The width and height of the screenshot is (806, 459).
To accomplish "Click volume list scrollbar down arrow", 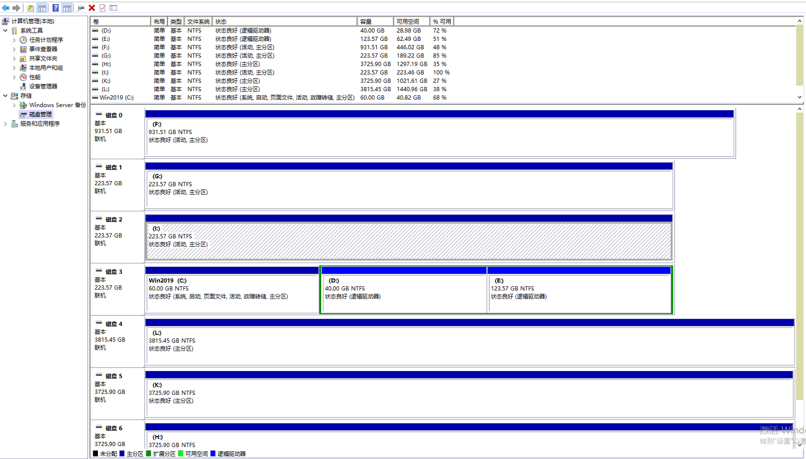I will tap(800, 97).
